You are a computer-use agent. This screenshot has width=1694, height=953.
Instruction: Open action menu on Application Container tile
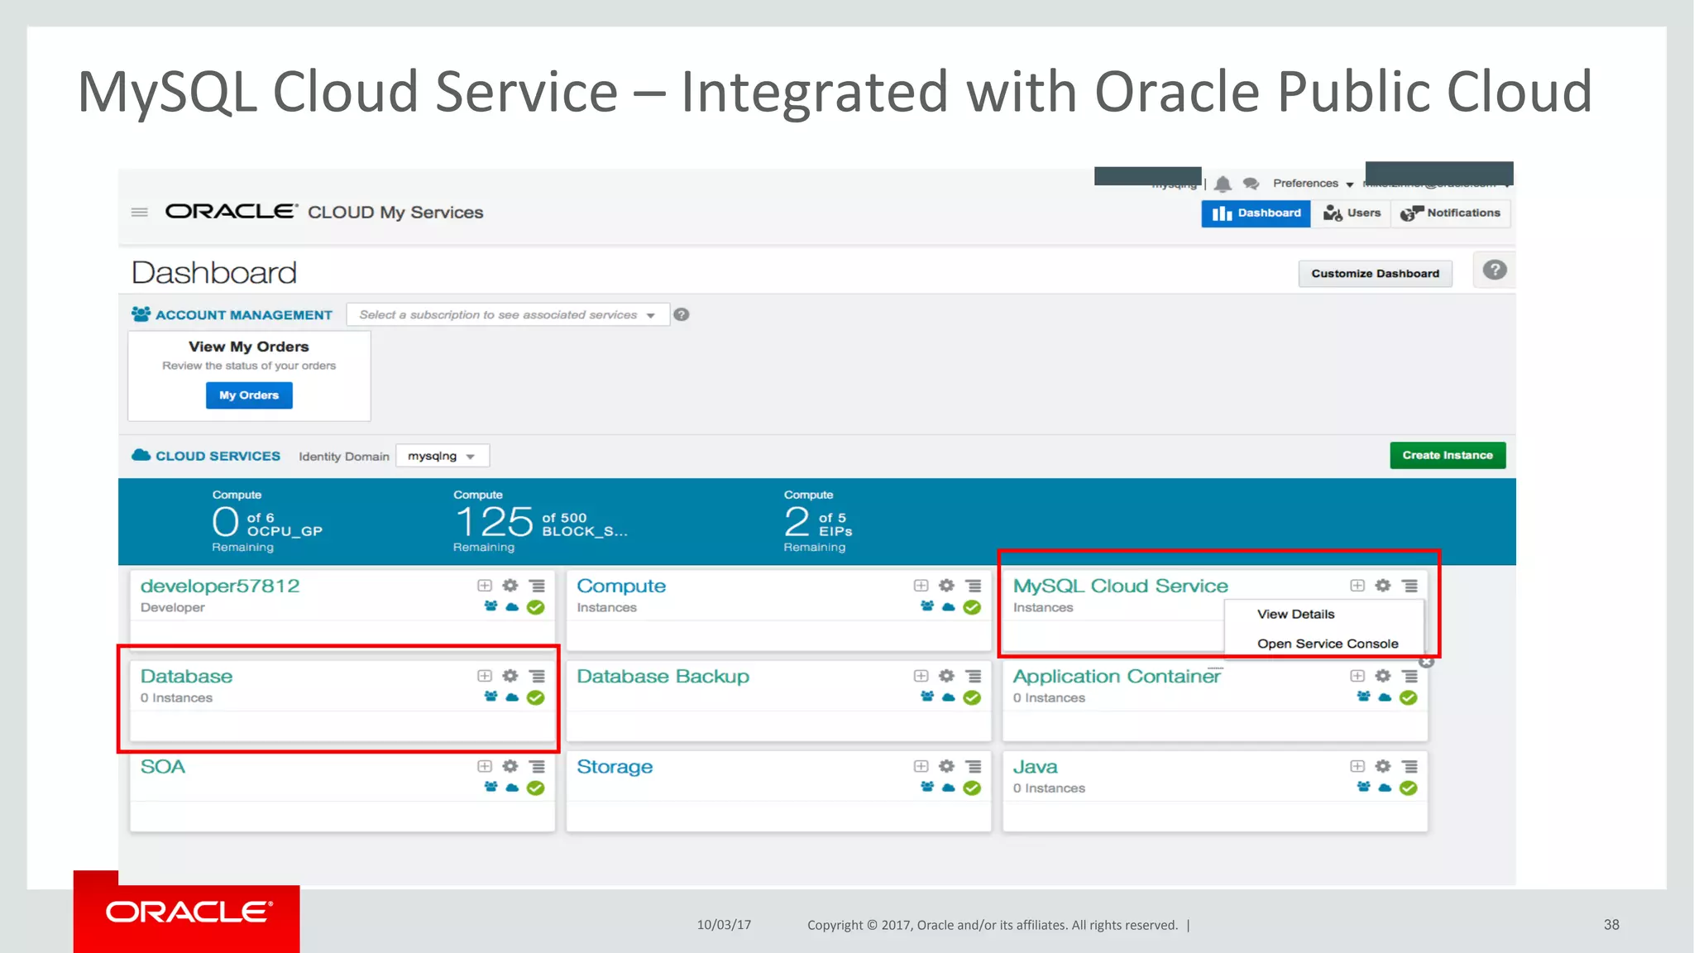click(1410, 676)
